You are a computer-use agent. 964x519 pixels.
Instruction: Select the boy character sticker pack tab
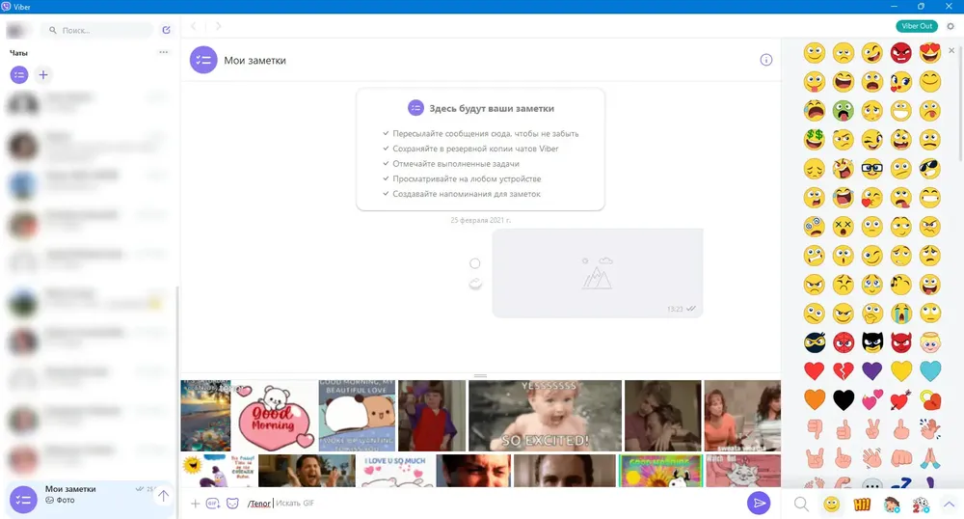(892, 505)
